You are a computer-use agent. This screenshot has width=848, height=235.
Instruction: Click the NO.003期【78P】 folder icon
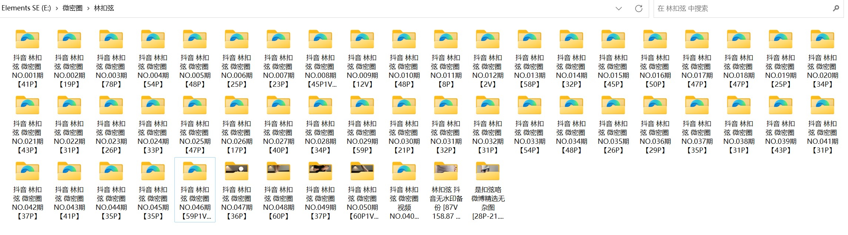tap(111, 39)
